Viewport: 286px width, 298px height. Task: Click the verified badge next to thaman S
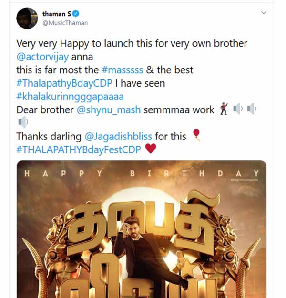(x=76, y=13)
